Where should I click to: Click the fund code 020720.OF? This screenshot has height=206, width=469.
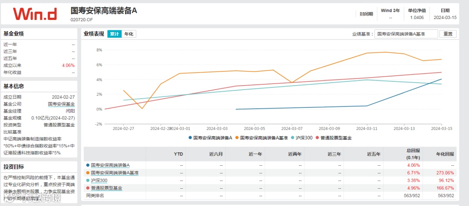pyautogui.click(x=82, y=19)
